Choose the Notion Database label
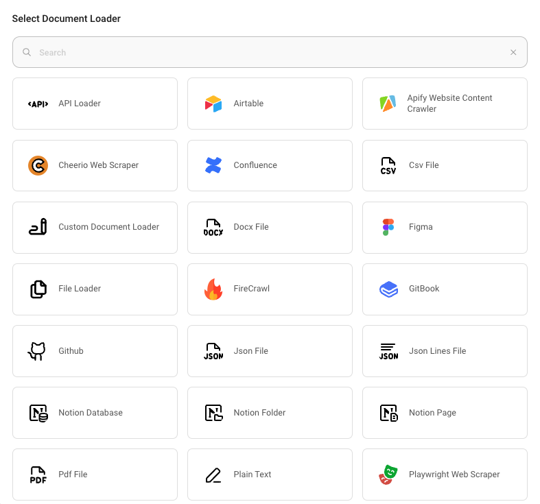540x504 pixels. (91, 412)
